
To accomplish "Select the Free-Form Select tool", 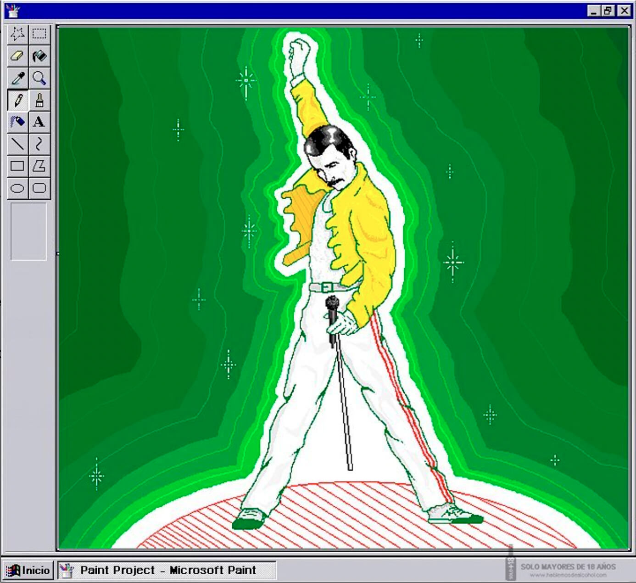I will pos(18,34).
